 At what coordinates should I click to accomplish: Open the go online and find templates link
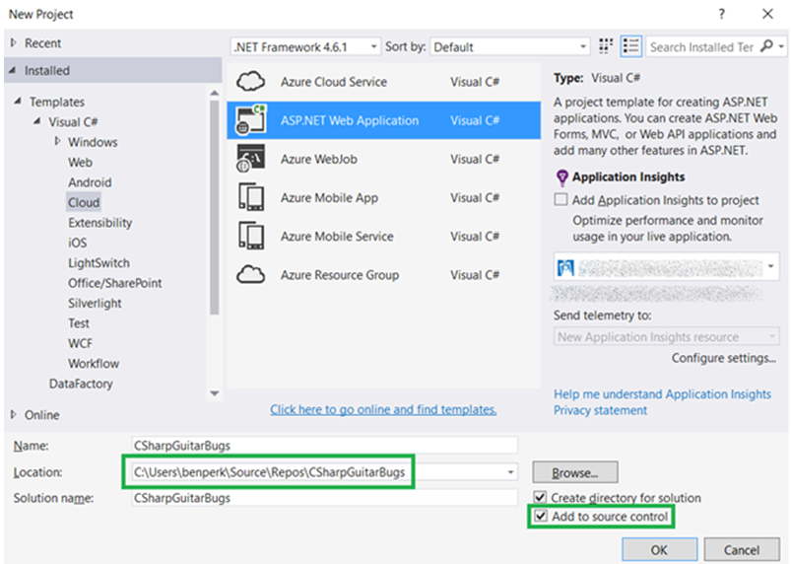click(x=383, y=409)
